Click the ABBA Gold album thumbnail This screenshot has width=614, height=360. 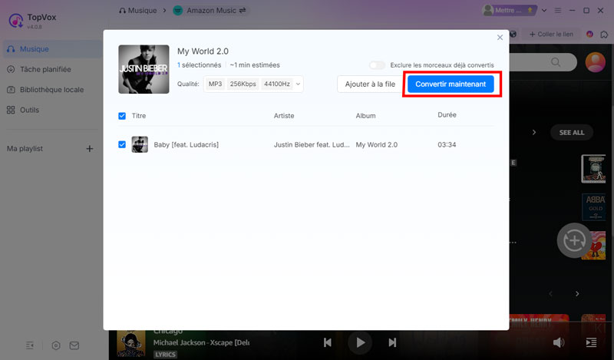(x=594, y=206)
